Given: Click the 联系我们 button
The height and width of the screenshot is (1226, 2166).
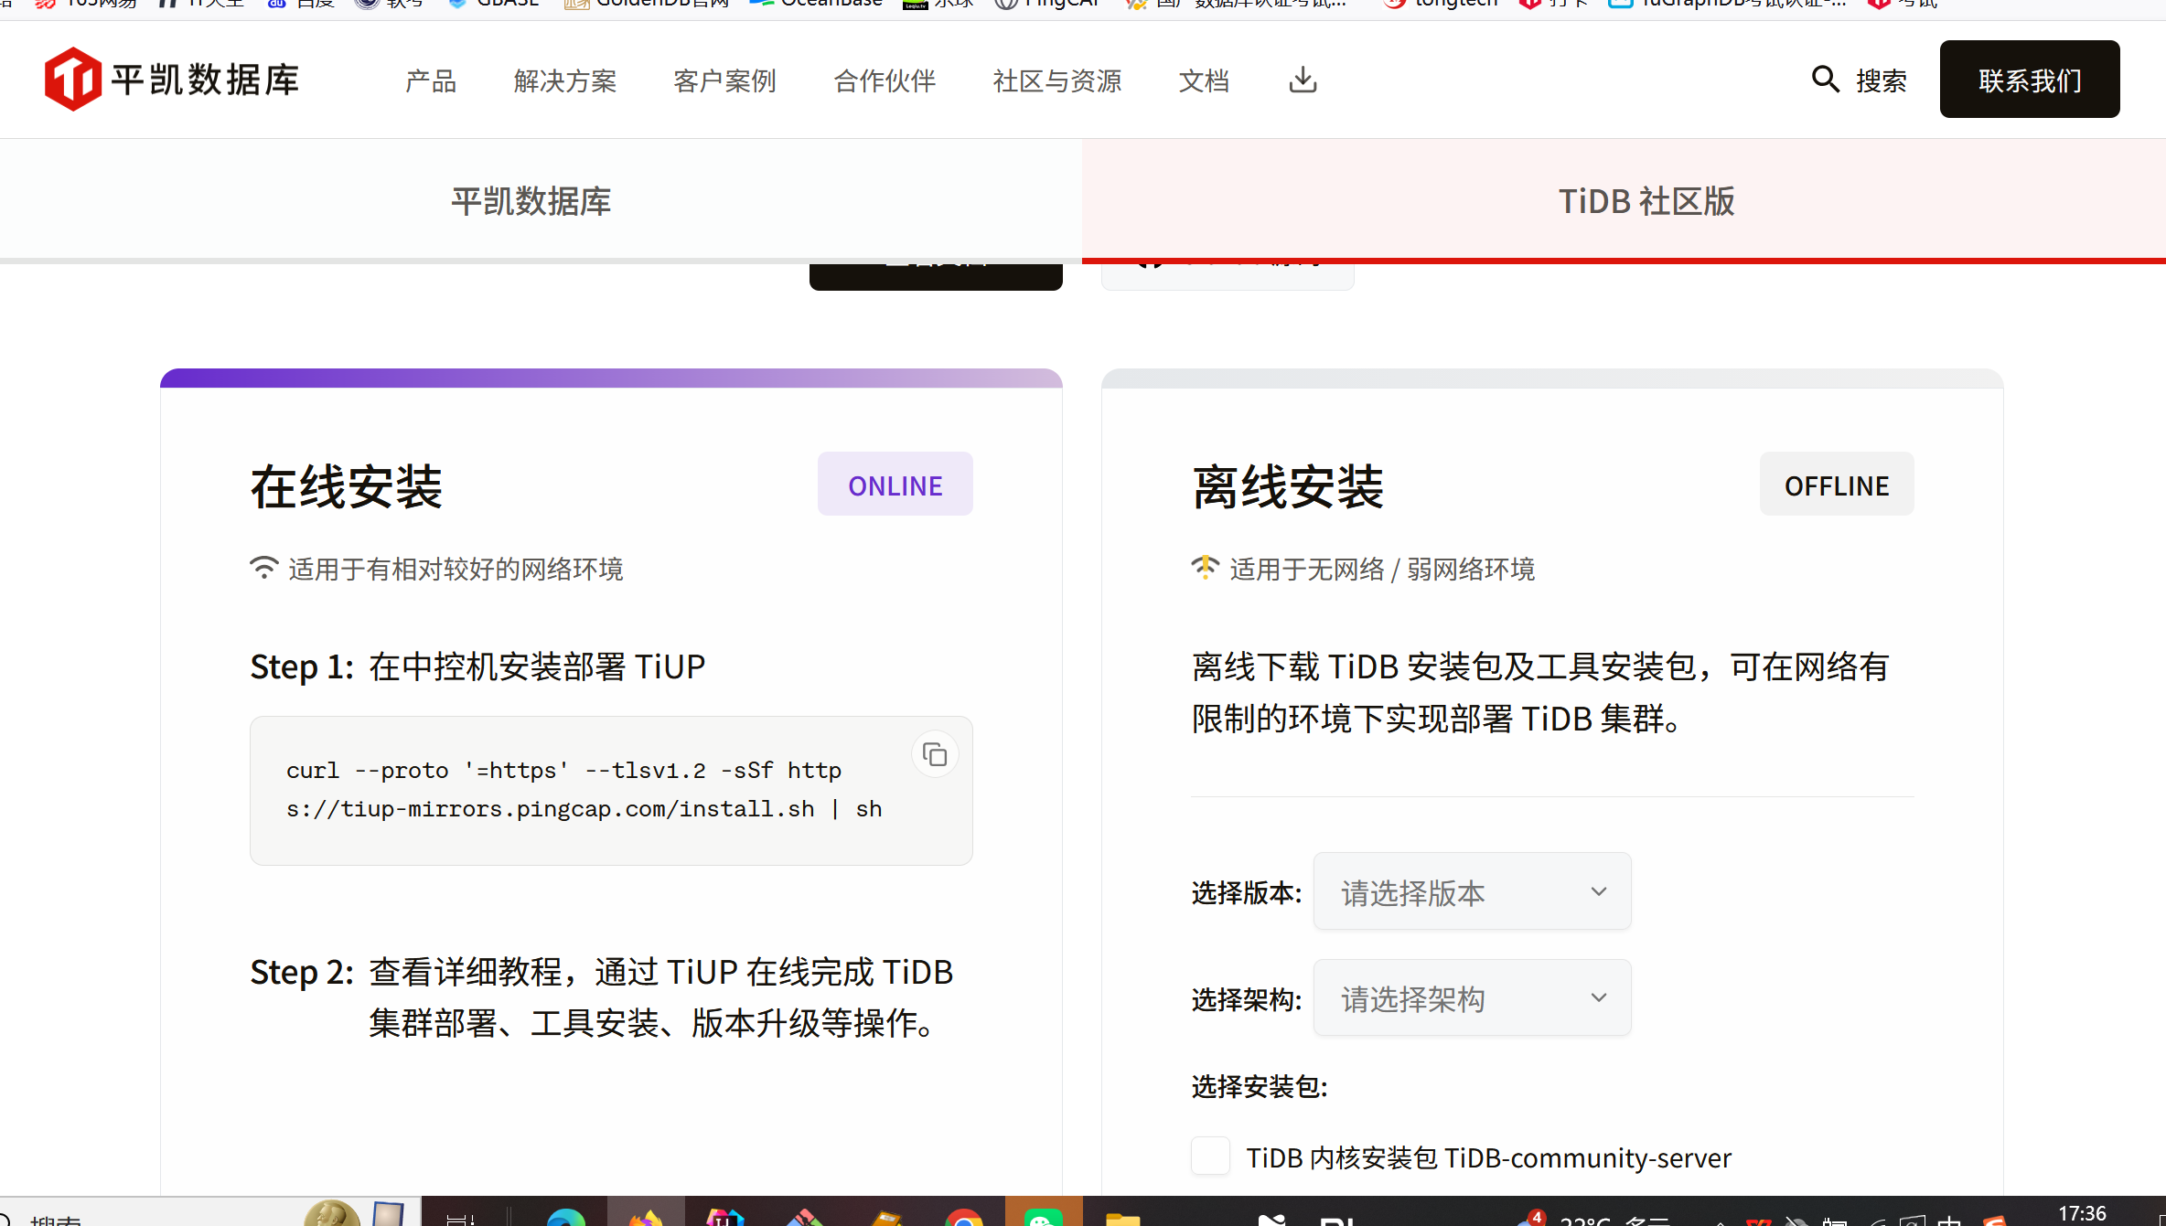Looking at the screenshot, I should tap(2029, 80).
